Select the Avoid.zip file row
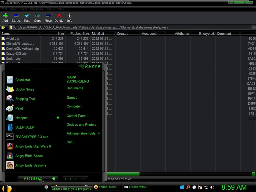The height and width of the screenshot is (192, 256). click(128, 38)
